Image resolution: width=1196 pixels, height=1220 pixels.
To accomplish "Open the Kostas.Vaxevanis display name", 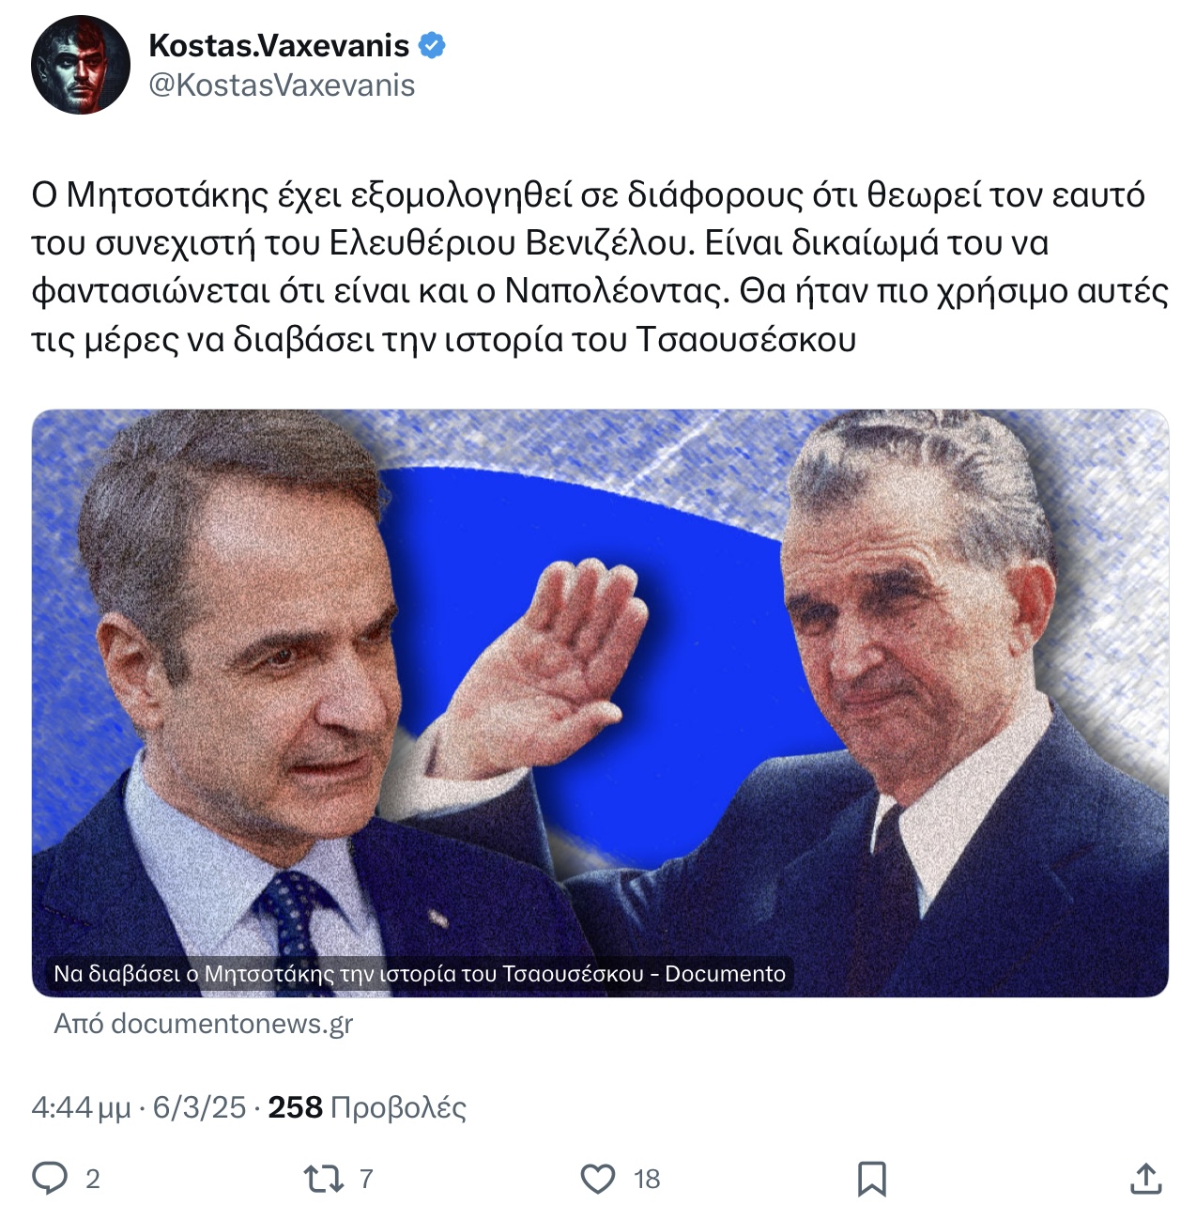I will point(279,45).
